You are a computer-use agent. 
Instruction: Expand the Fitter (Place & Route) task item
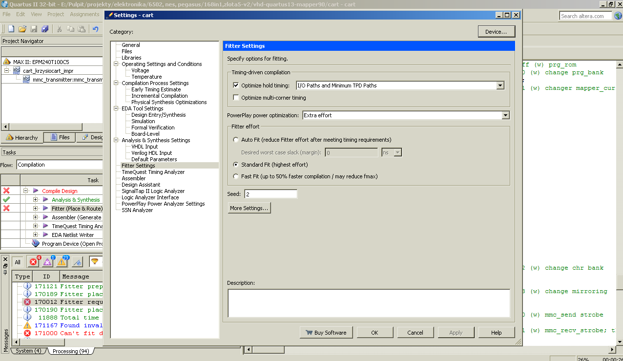[x=34, y=208]
